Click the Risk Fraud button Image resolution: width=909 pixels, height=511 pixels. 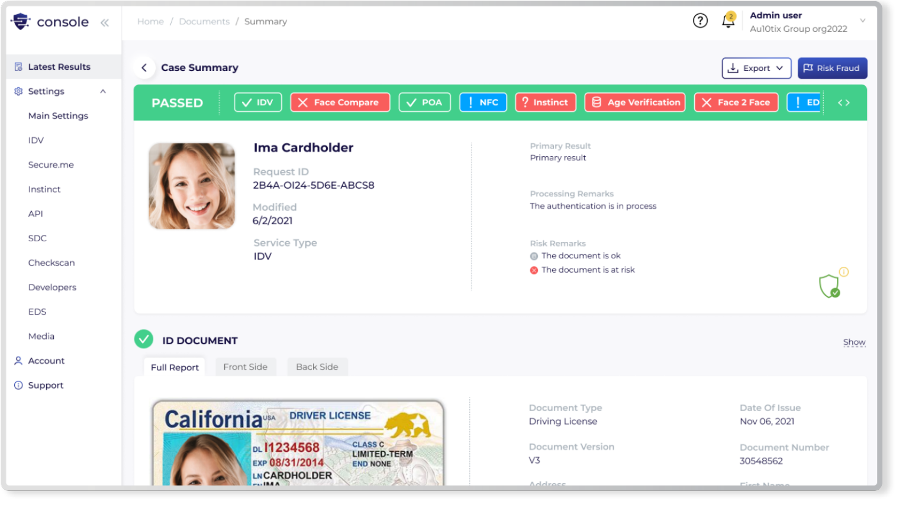pos(832,67)
